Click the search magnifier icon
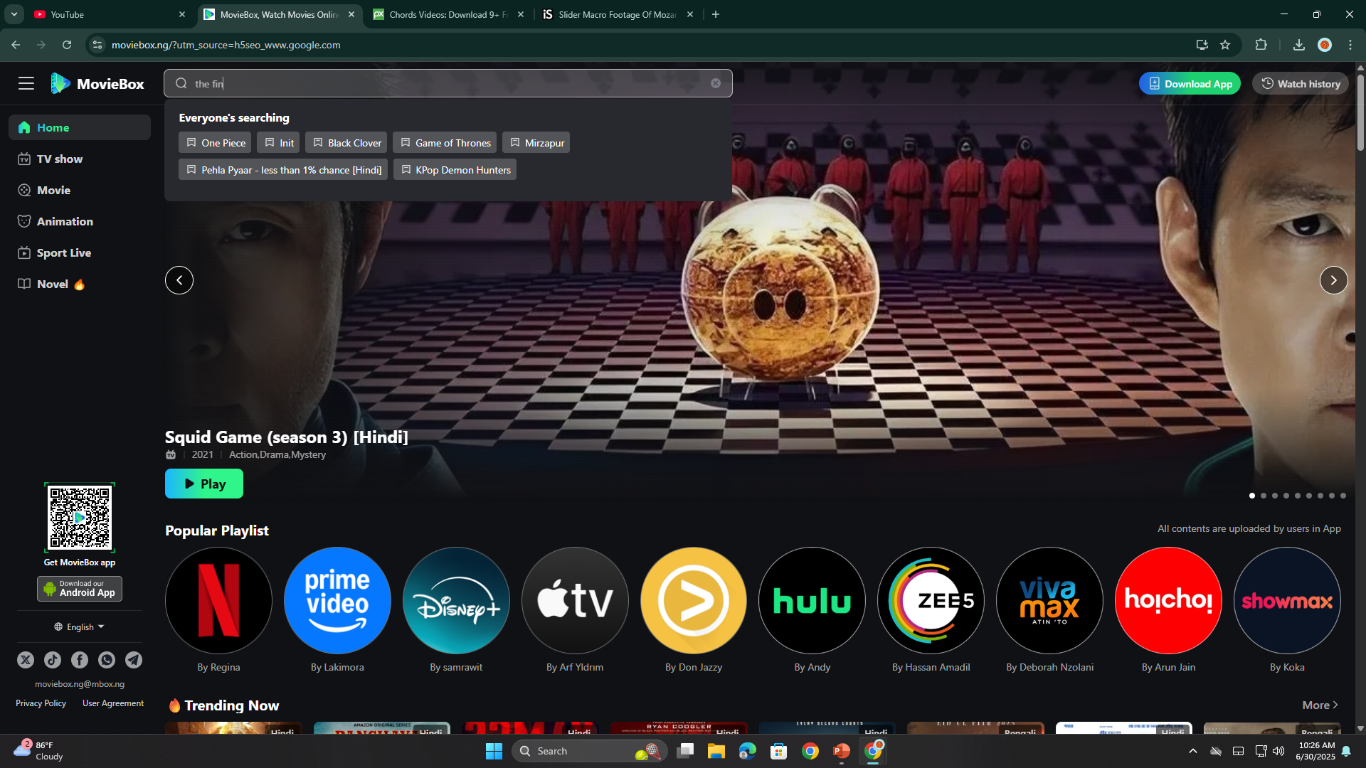Viewport: 1366px width, 768px height. click(181, 83)
